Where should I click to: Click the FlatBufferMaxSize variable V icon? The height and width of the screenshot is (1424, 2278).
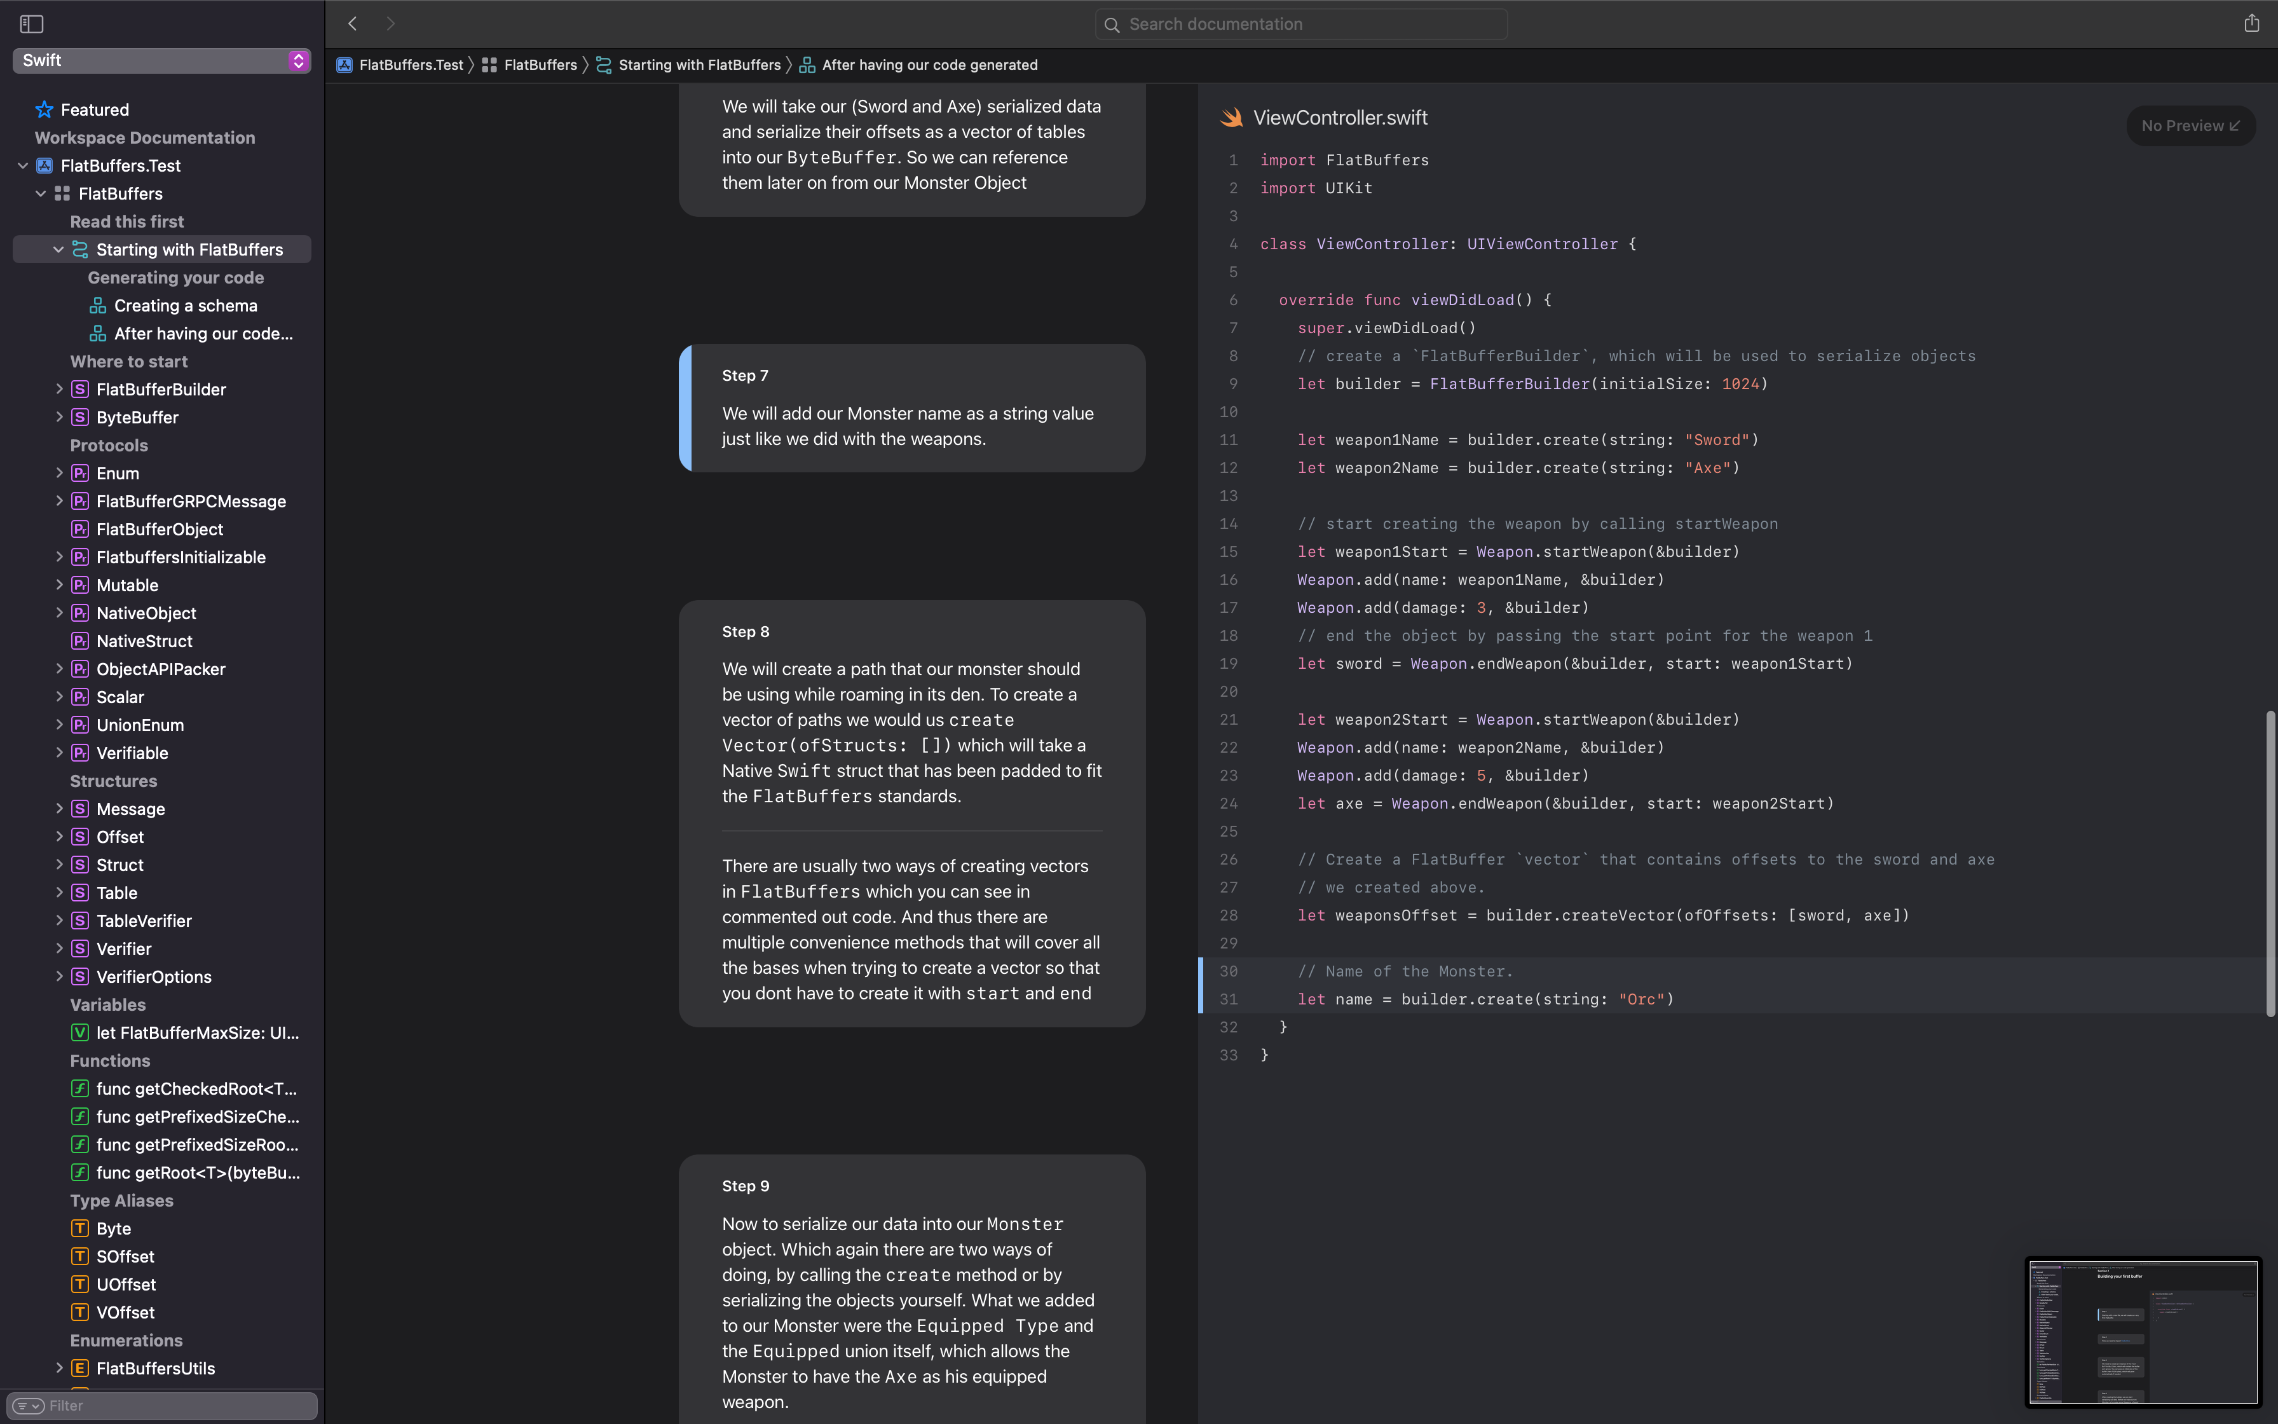80,1033
